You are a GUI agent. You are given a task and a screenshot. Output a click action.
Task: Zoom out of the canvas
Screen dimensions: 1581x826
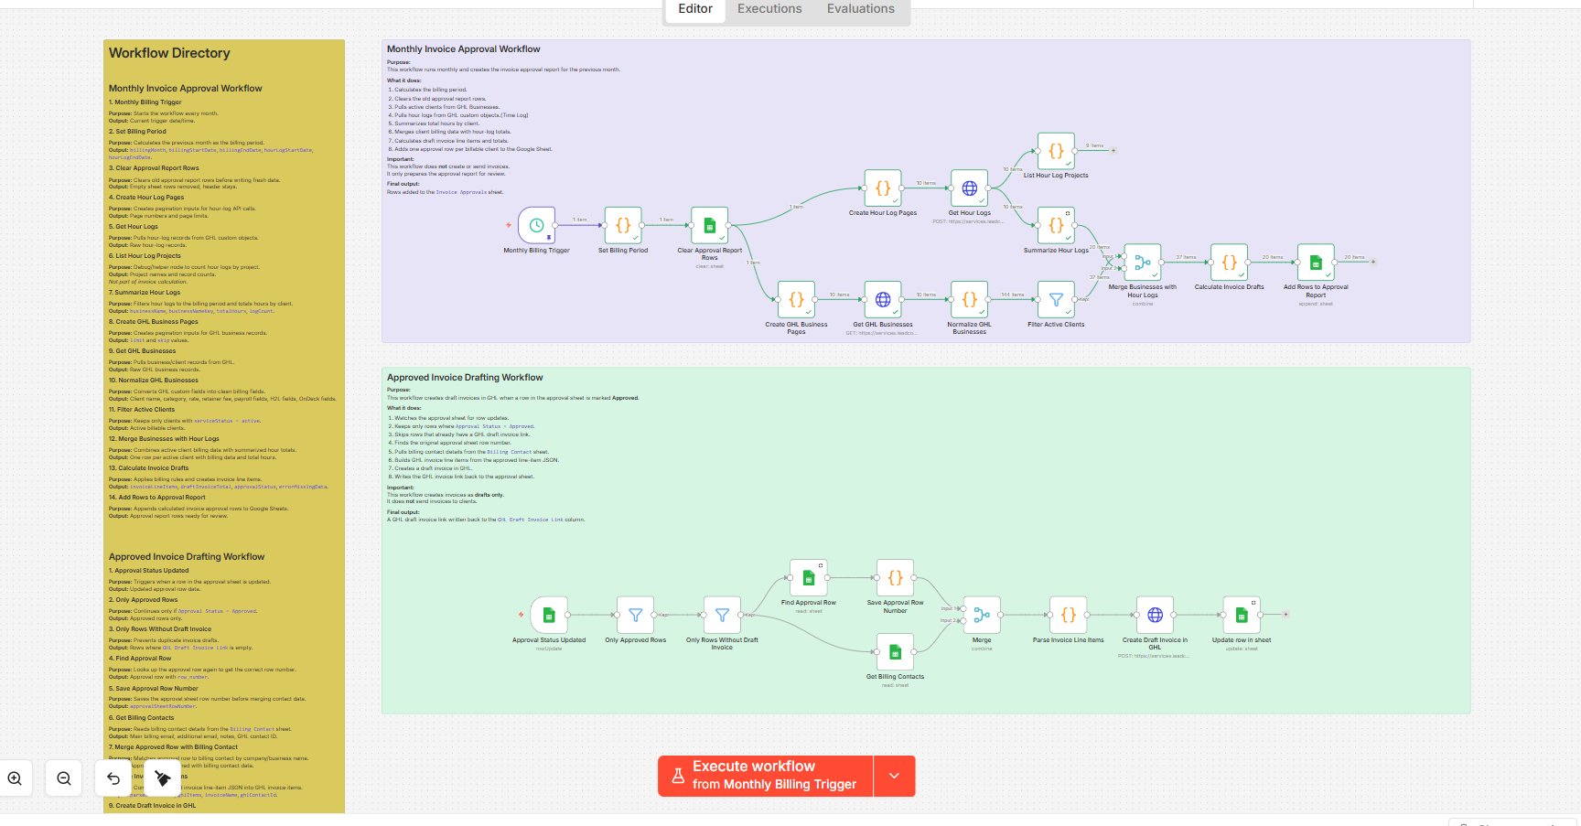64,778
